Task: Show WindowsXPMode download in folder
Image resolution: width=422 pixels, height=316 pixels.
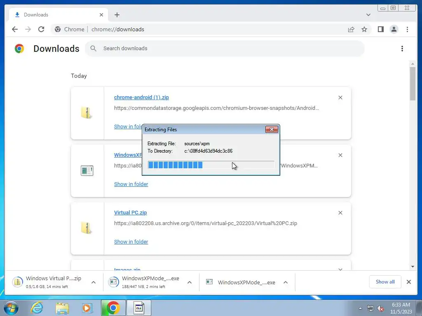Action: [x=131, y=184]
